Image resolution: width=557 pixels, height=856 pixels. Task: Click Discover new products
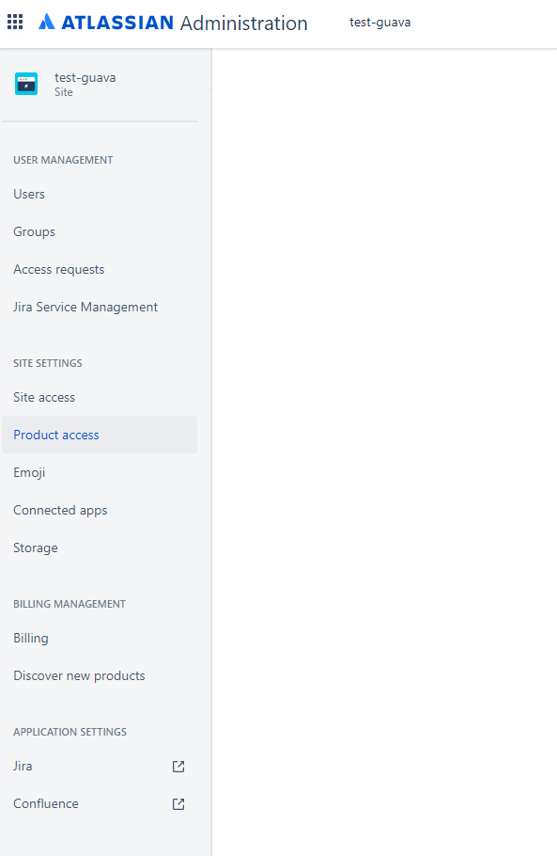[x=100, y=675]
